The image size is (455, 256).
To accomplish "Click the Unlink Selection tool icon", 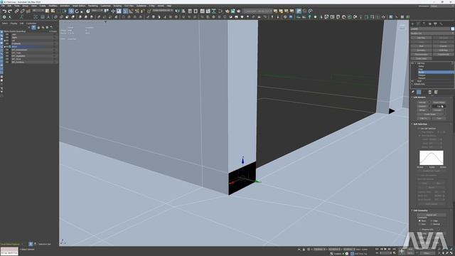I will pos(22,11).
